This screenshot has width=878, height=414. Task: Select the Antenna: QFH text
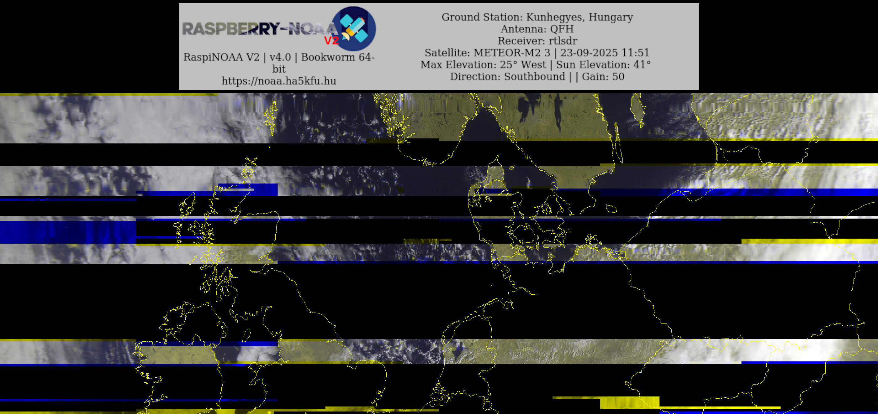pos(537,28)
